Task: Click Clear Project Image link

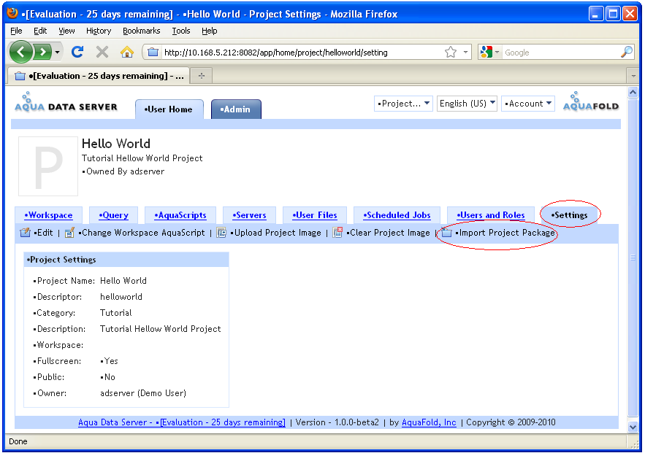Action: click(x=388, y=233)
